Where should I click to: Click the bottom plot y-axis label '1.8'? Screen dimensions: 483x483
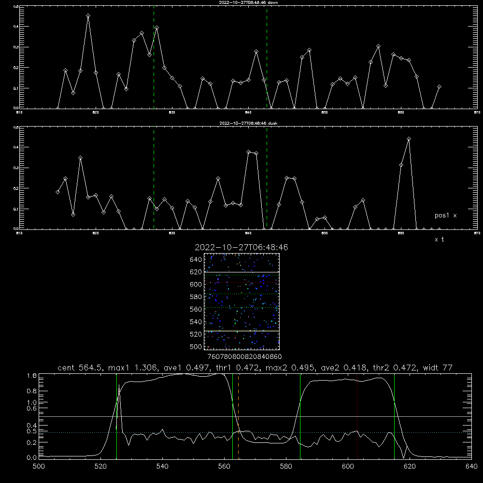[x=32, y=376]
